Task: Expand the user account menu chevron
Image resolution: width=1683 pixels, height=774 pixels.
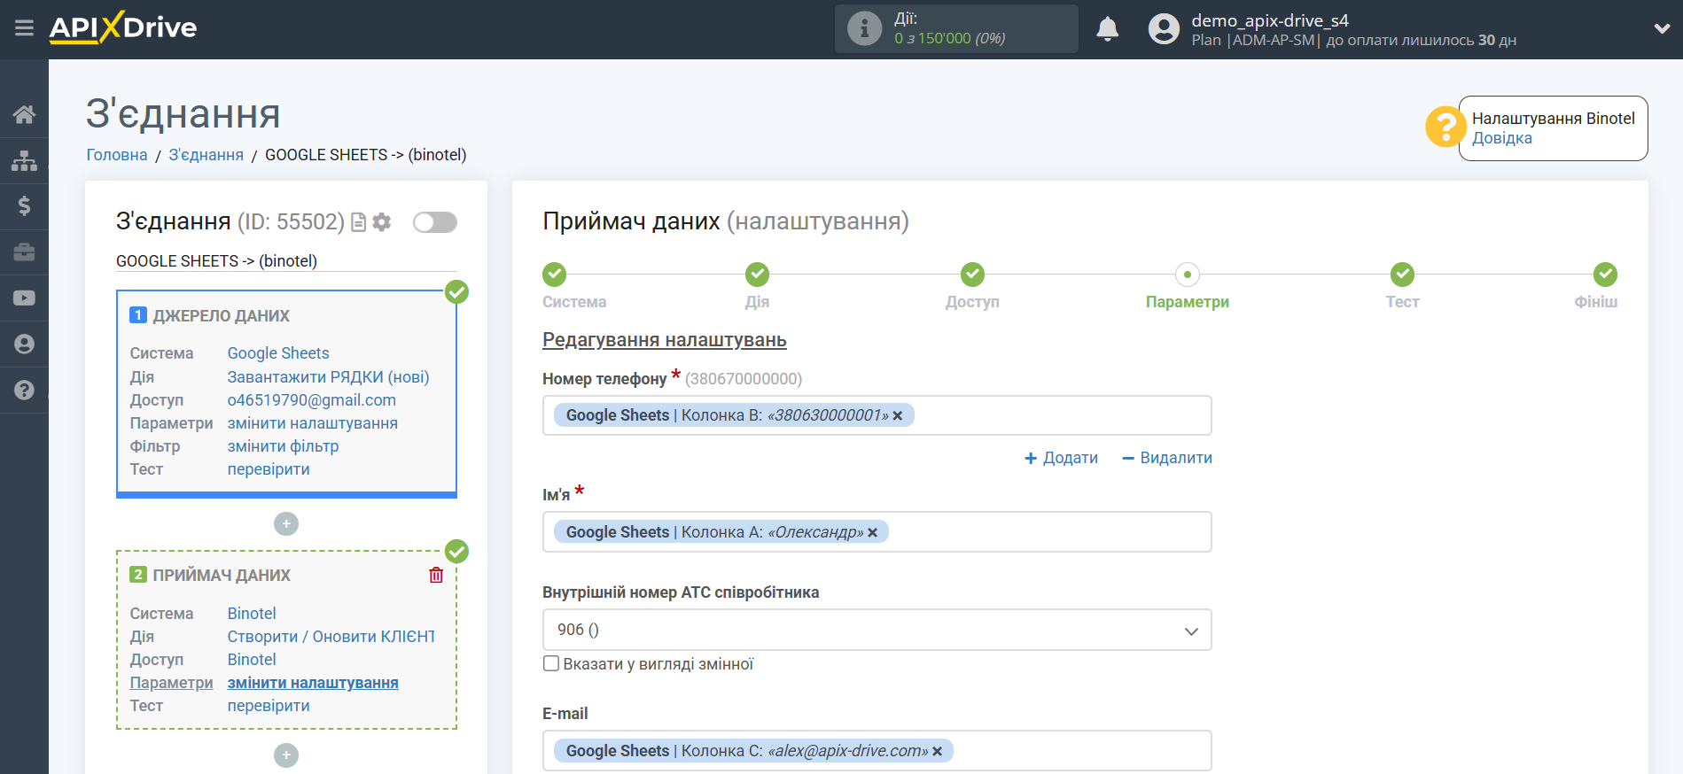Action: pos(1662,28)
